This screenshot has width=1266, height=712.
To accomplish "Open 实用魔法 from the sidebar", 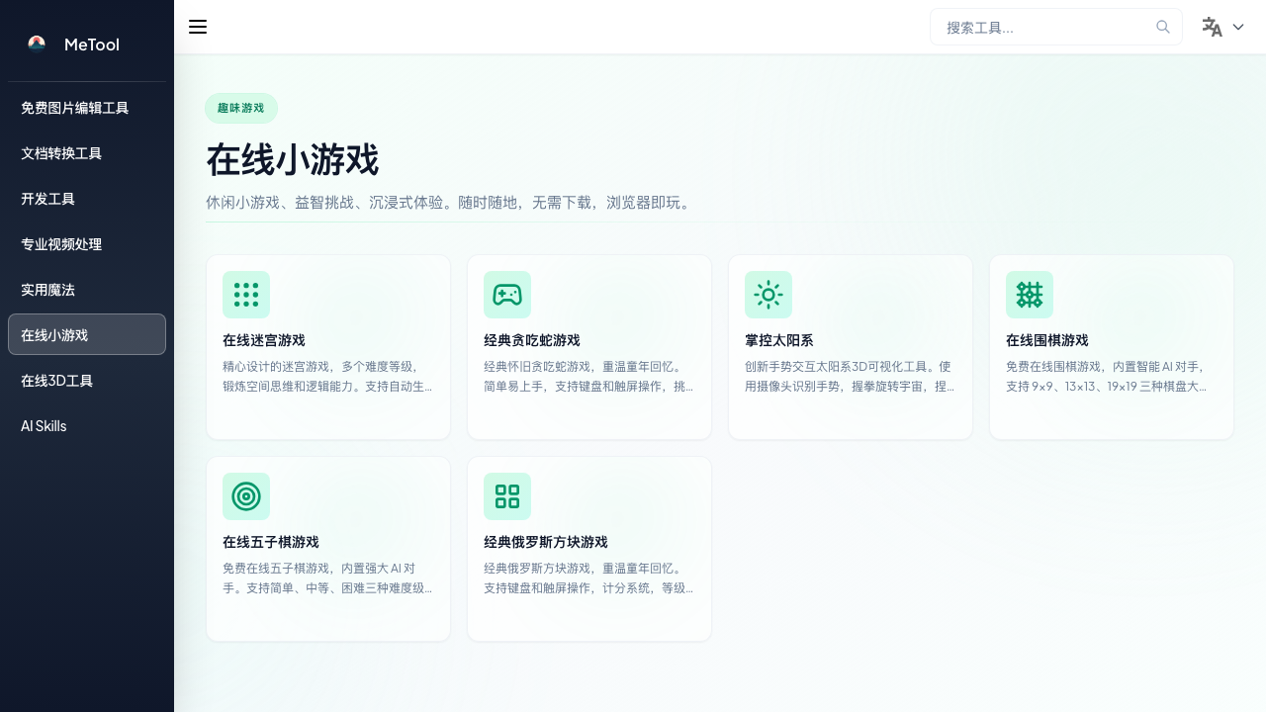I will (x=47, y=290).
